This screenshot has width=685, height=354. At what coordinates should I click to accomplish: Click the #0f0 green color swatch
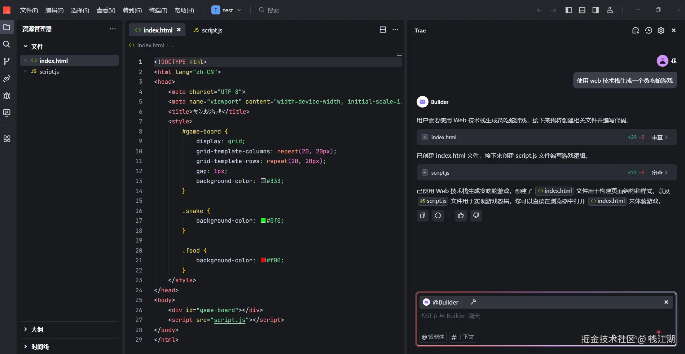263,220
